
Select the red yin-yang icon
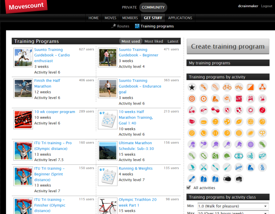[262, 110]
